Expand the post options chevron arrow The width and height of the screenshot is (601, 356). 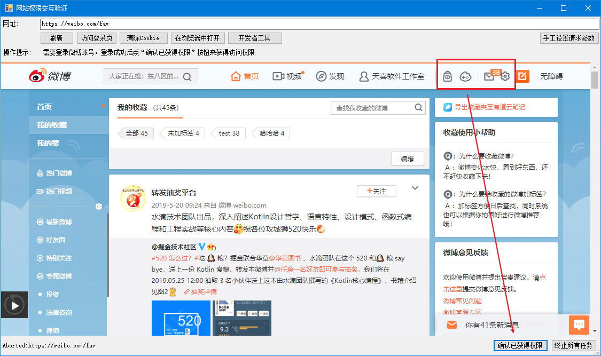pos(415,188)
